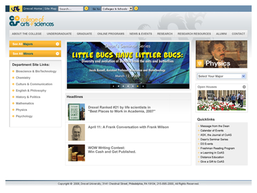257x193 pixels.
Task: Open Dean's Seminar Series quicklink
Action: coord(214,139)
